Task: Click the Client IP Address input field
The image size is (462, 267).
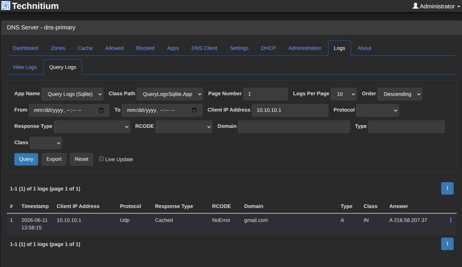Action: 290,110
